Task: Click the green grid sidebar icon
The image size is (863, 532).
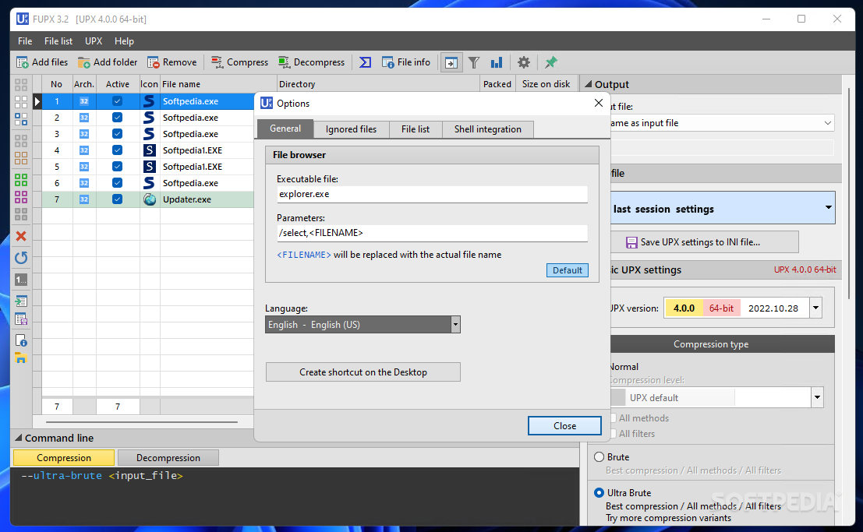Action: (21, 180)
